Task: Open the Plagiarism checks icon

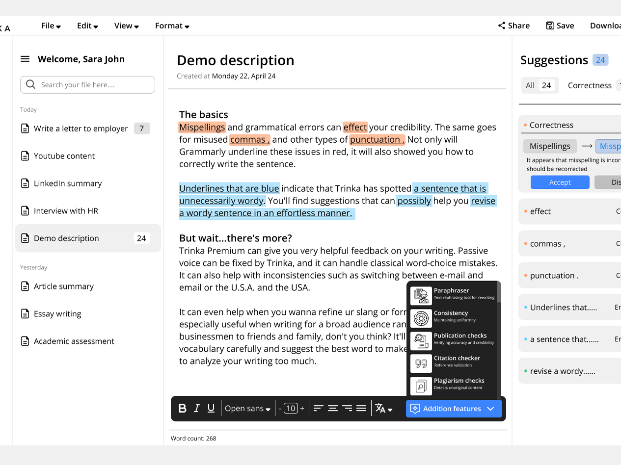Action: tap(421, 386)
